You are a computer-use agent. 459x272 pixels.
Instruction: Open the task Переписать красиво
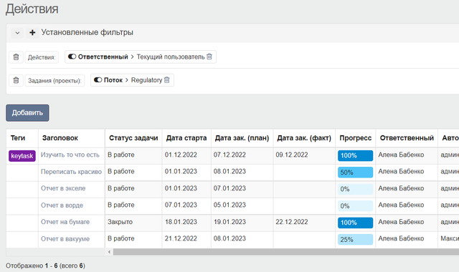coord(71,172)
